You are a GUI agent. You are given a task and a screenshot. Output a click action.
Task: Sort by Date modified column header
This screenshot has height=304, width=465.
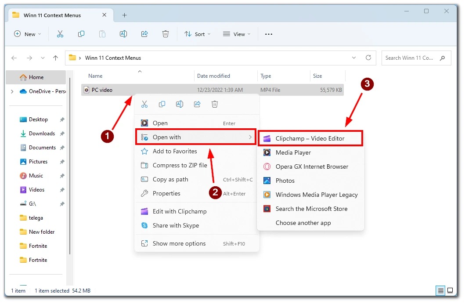click(226, 76)
